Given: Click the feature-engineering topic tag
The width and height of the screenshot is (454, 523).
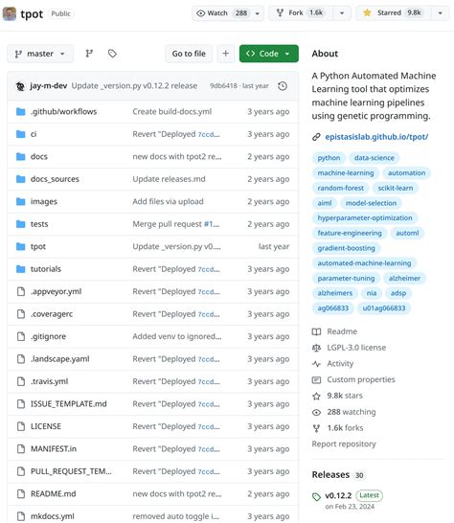Looking at the screenshot, I should (350, 233).
